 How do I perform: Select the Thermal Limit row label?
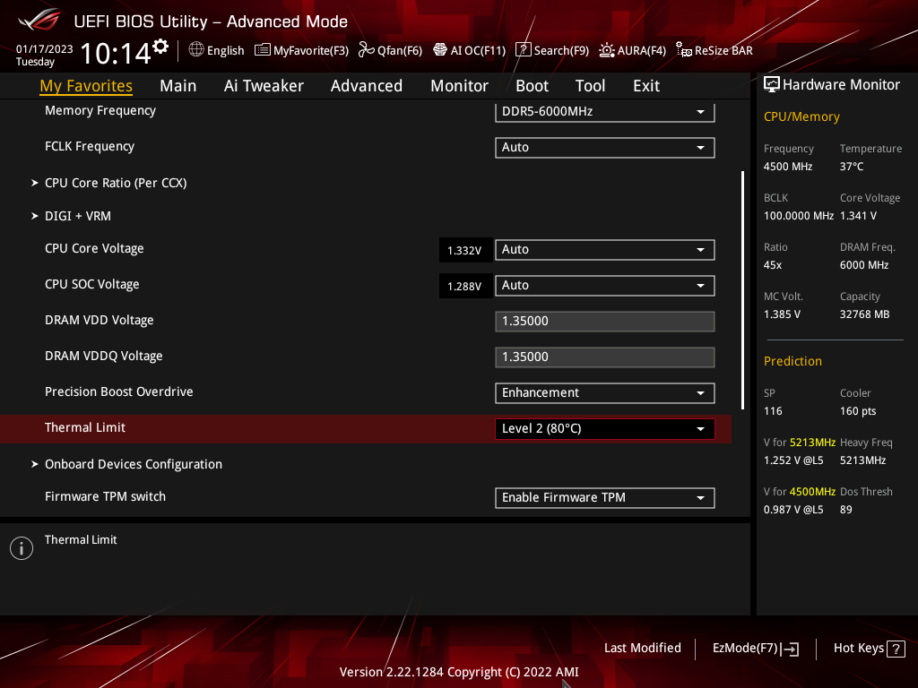coord(85,427)
